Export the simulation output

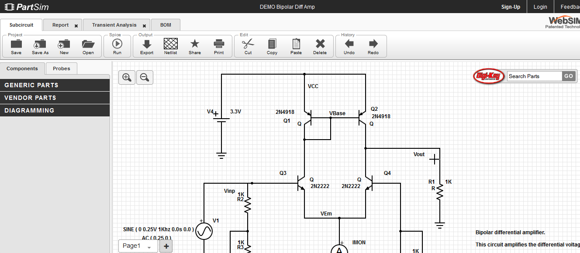click(146, 46)
